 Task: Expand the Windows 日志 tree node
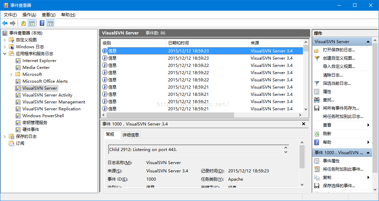click(5, 47)
